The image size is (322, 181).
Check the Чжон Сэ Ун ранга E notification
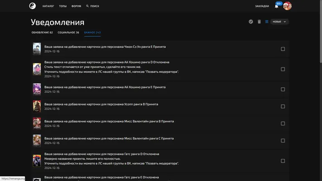283,49
